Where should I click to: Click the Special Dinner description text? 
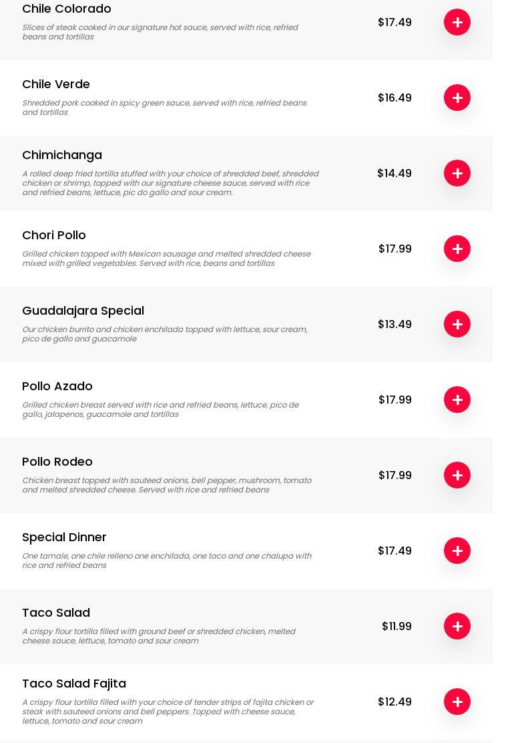click(166, 561)
